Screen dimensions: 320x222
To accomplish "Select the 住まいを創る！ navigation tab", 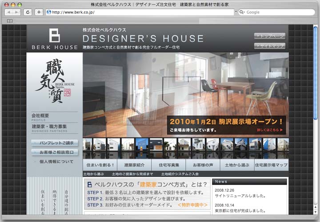I will click(100, 165).
